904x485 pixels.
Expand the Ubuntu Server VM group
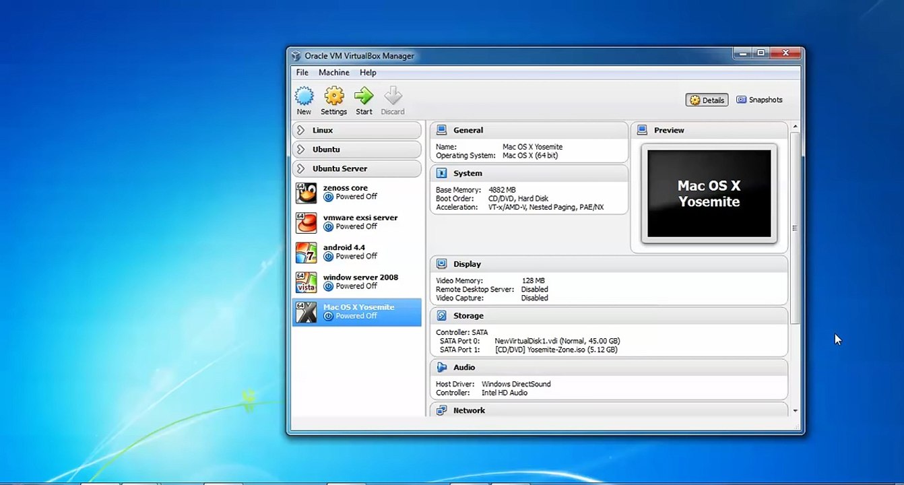click(301, 168)
